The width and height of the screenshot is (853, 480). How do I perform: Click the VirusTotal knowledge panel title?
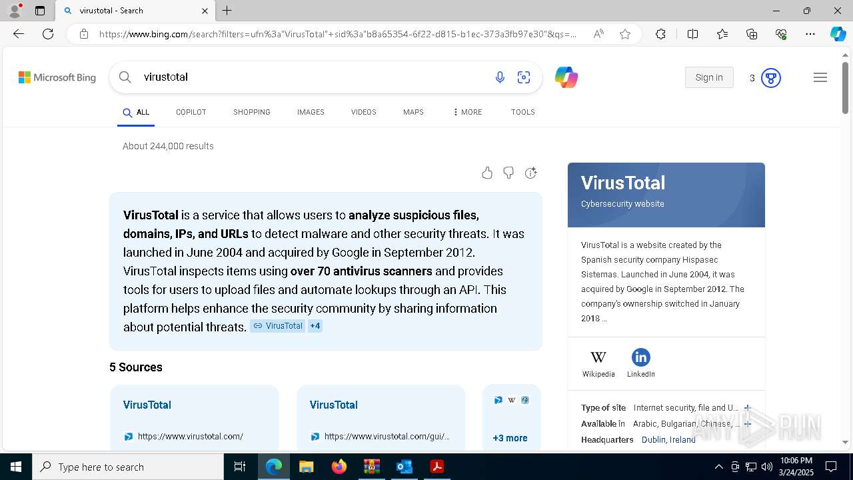click(623, 183)
